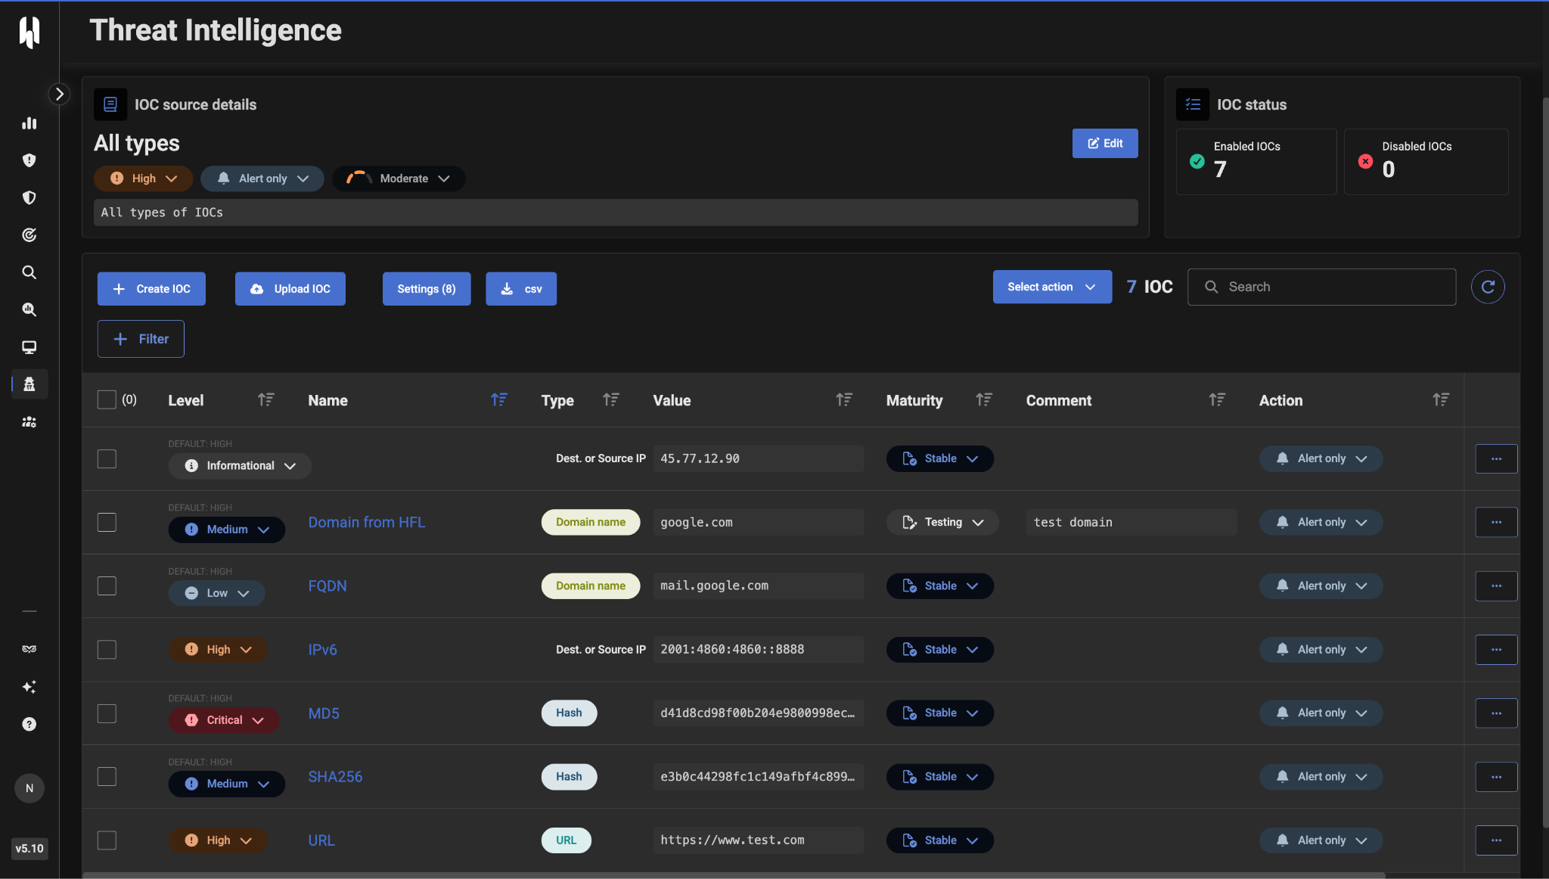This screenshot has width=1549, height=879.
Task: Open the monitor endpoints sidebar icon
Action: point(29,347)
